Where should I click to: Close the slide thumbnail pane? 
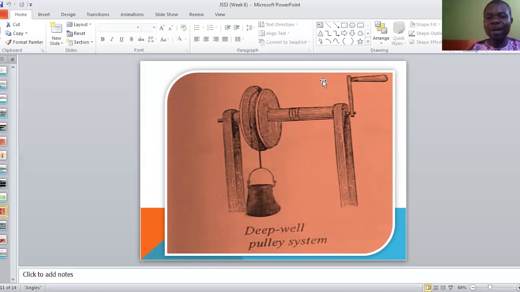[12, 59]
